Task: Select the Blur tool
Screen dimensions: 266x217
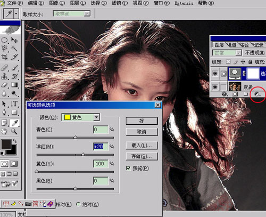Action: click(4, 93)
